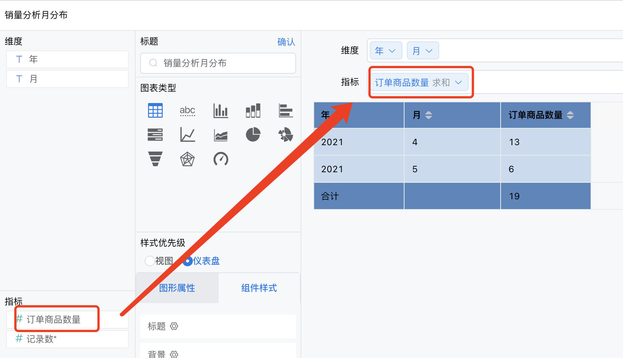The height and width of the screenshot is (358, 623).
Task: Select the line chart type
Action: 187,135
